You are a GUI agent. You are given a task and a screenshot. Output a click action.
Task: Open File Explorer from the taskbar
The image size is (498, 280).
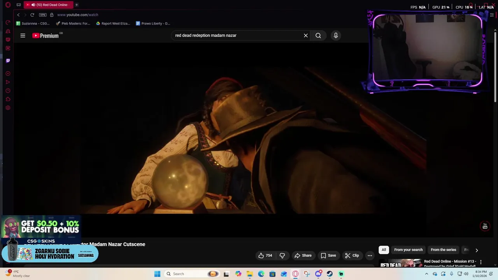pyautogui.click(x=249, y=274)
